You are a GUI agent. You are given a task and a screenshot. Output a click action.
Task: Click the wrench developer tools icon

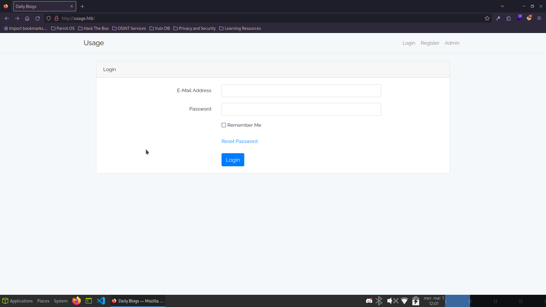[498, 18]
